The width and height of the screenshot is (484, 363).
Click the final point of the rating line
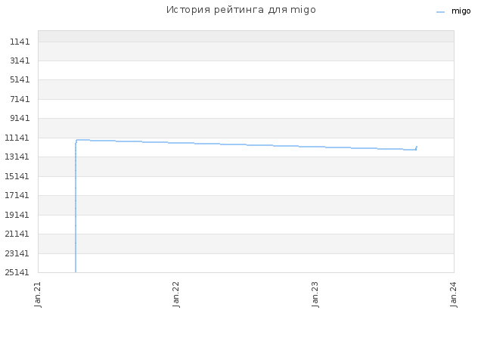tap(417, 147)
